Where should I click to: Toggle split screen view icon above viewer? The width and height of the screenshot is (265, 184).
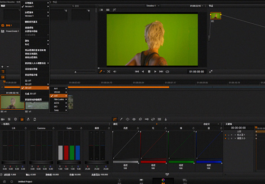[x=108, y=10]
